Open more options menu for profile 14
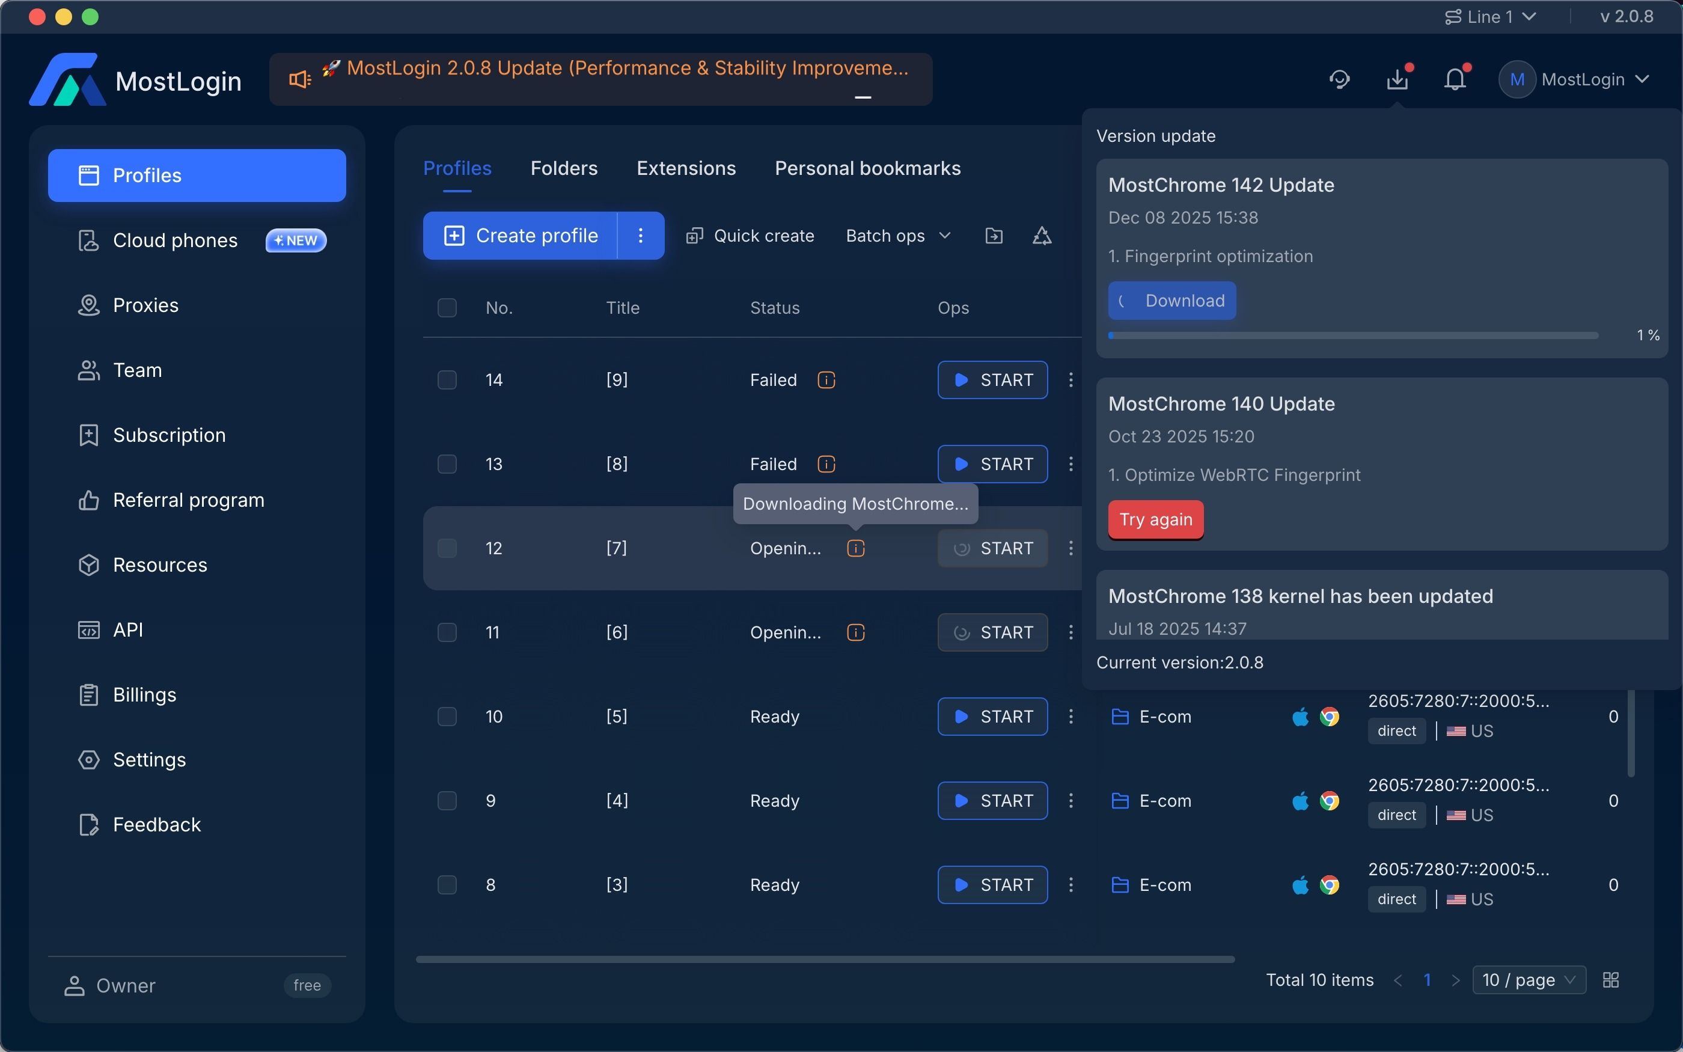 1071,380
